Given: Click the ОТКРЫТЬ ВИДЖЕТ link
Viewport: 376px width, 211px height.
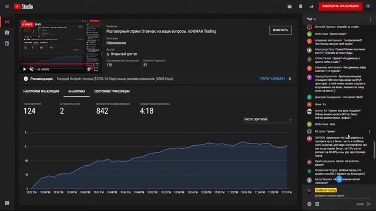Looking at the screenshot, I should (x=272, y=79).
